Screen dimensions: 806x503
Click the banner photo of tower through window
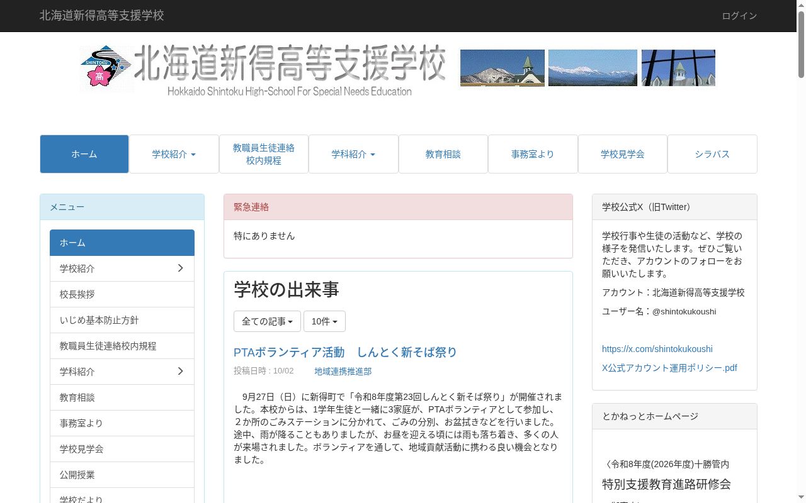678,68
